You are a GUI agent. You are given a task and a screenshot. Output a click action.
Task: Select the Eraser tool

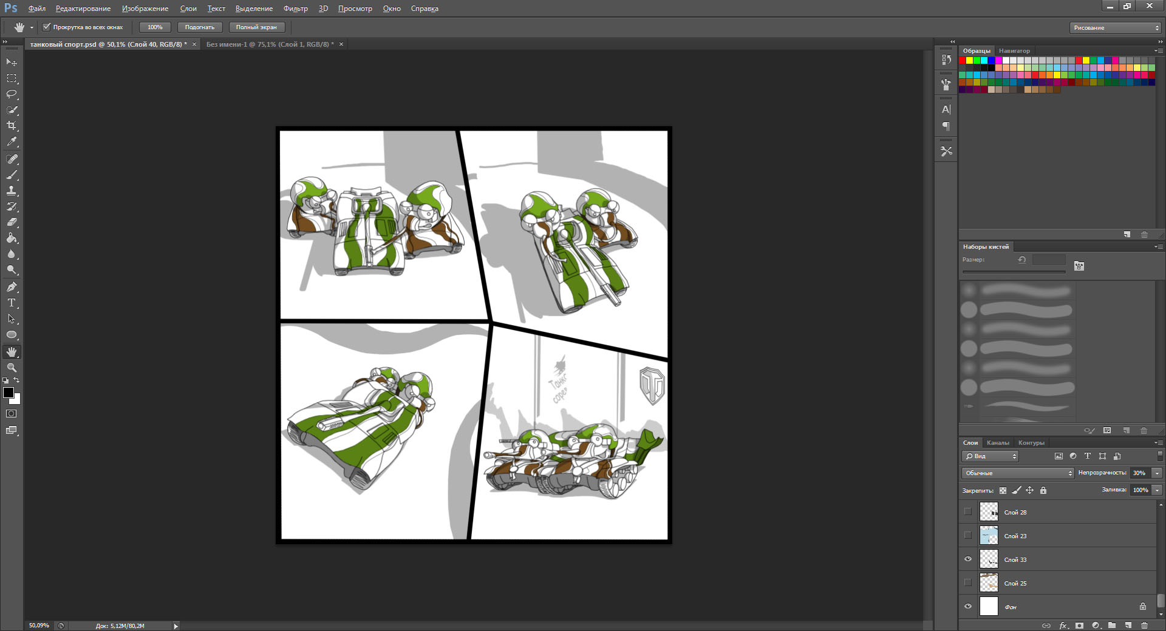click(12, 222)
